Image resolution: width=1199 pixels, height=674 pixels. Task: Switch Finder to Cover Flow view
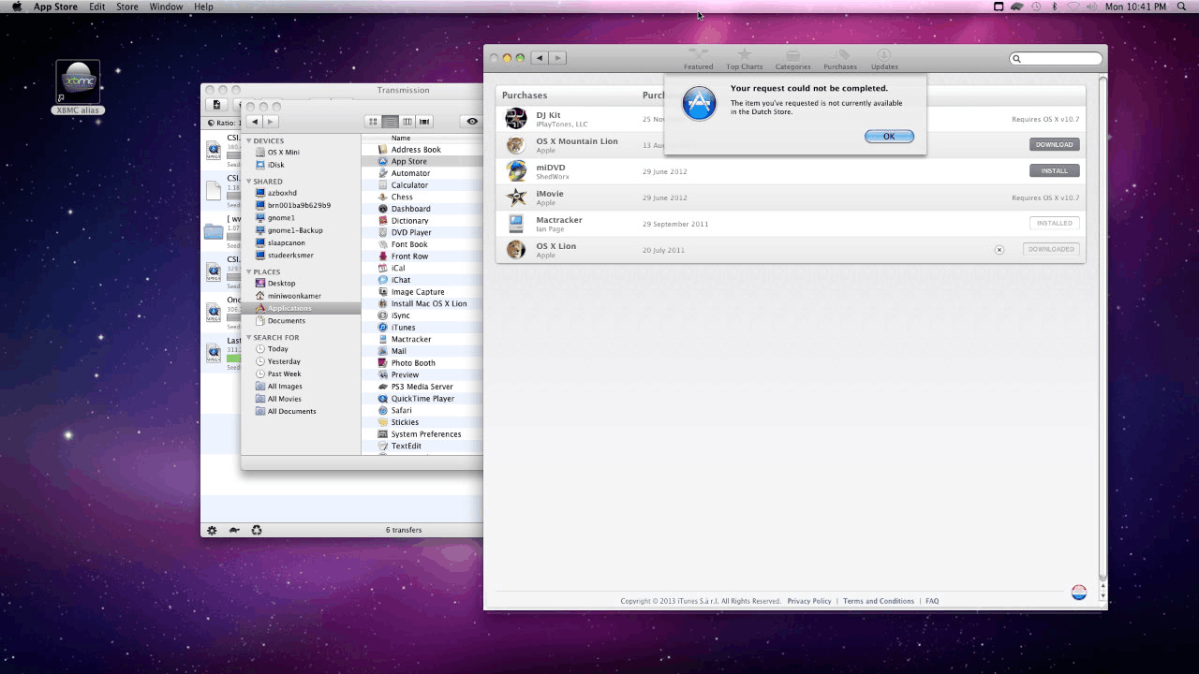tap(424, 122)
